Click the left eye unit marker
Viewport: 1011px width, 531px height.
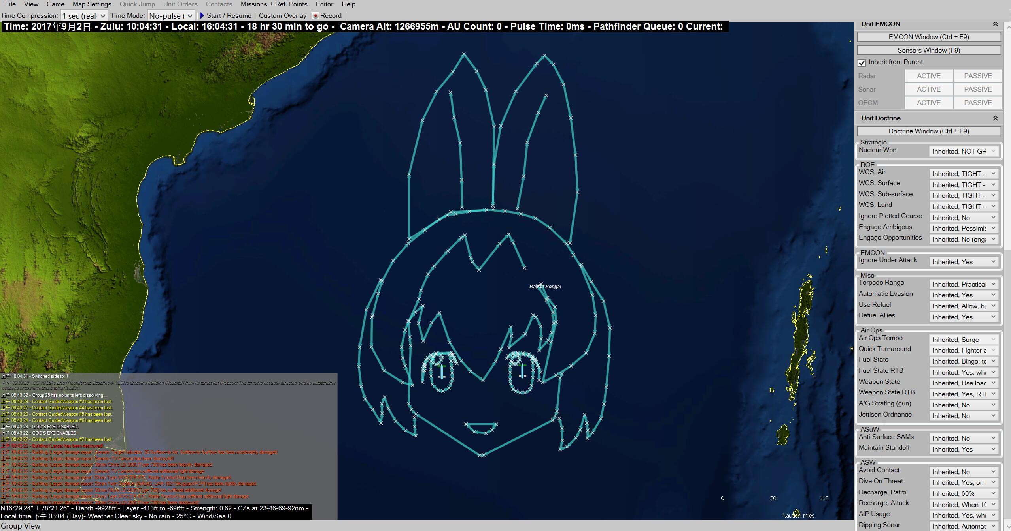(x=442, y=372)
